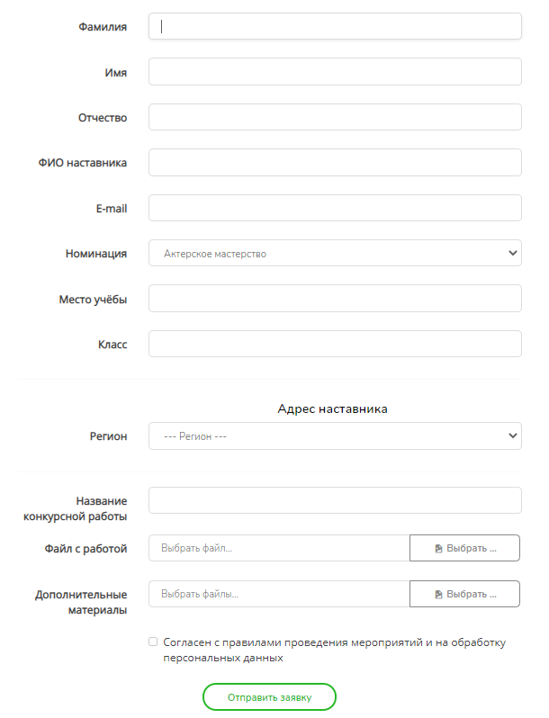Expand the Регион dropdown list
This screenshot has width=549, height=718.
(335, 435)
